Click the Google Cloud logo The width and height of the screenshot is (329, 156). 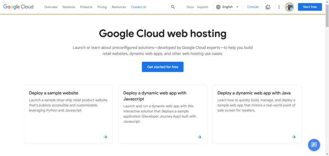[18, 7]
